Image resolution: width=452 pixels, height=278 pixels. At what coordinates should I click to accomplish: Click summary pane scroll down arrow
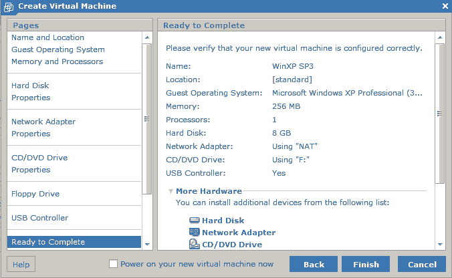[x=440, y=245]
